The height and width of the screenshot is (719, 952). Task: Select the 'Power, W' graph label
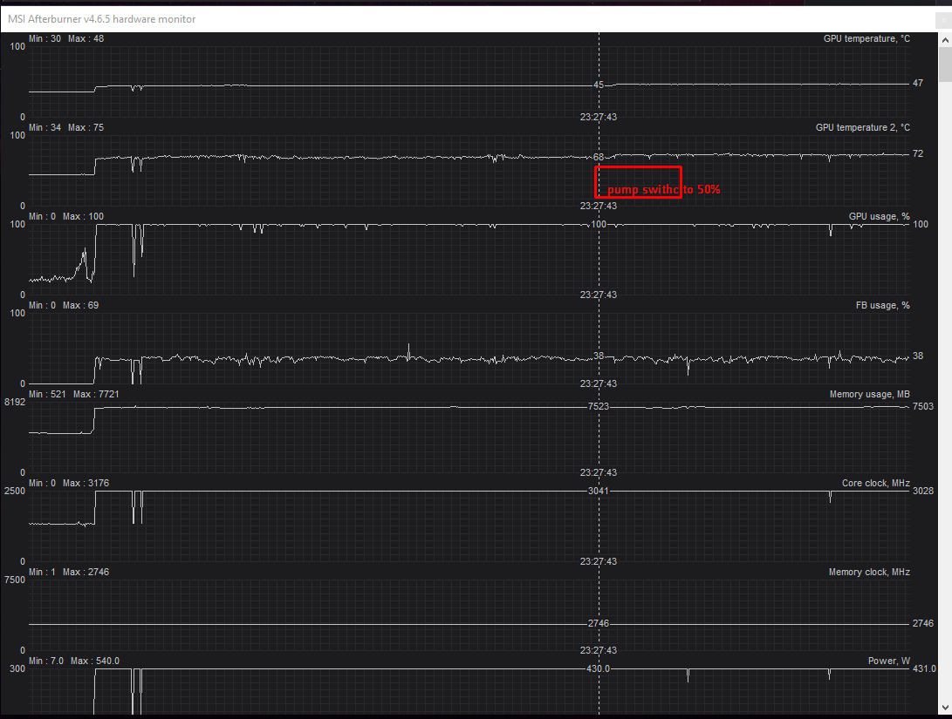889,661
